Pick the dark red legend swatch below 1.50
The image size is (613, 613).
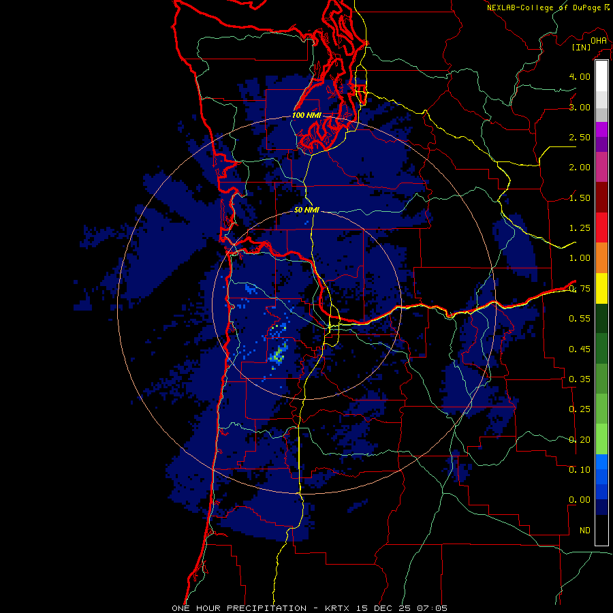[601, 198]
